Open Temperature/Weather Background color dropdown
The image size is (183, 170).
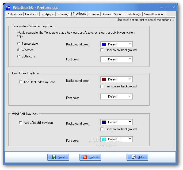(116, 44)
